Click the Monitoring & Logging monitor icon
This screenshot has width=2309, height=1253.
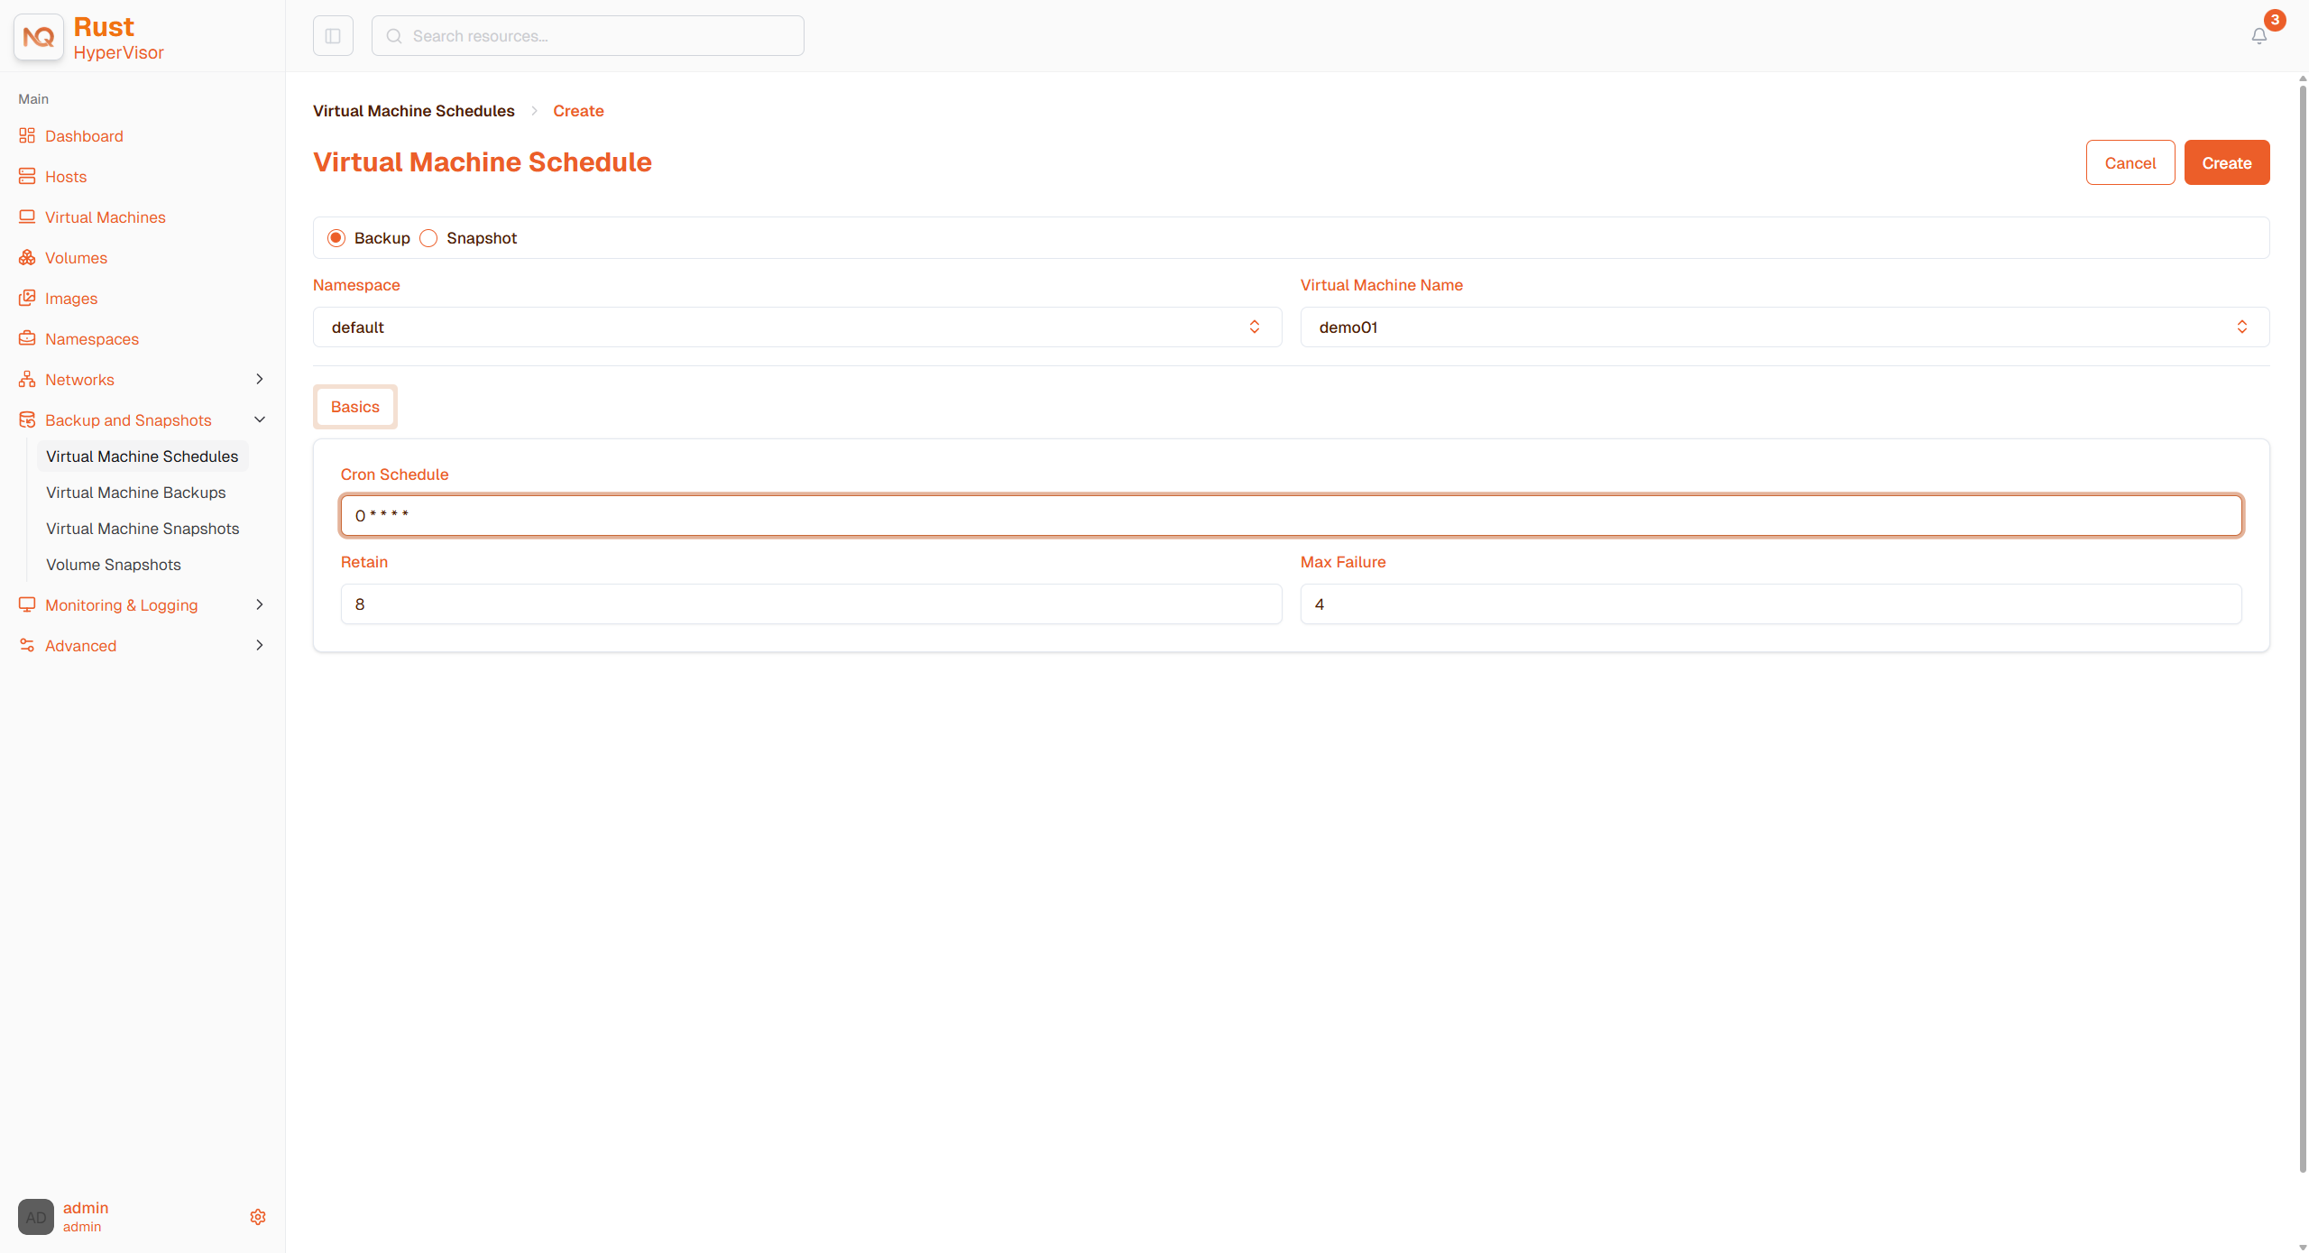[27, 605]
